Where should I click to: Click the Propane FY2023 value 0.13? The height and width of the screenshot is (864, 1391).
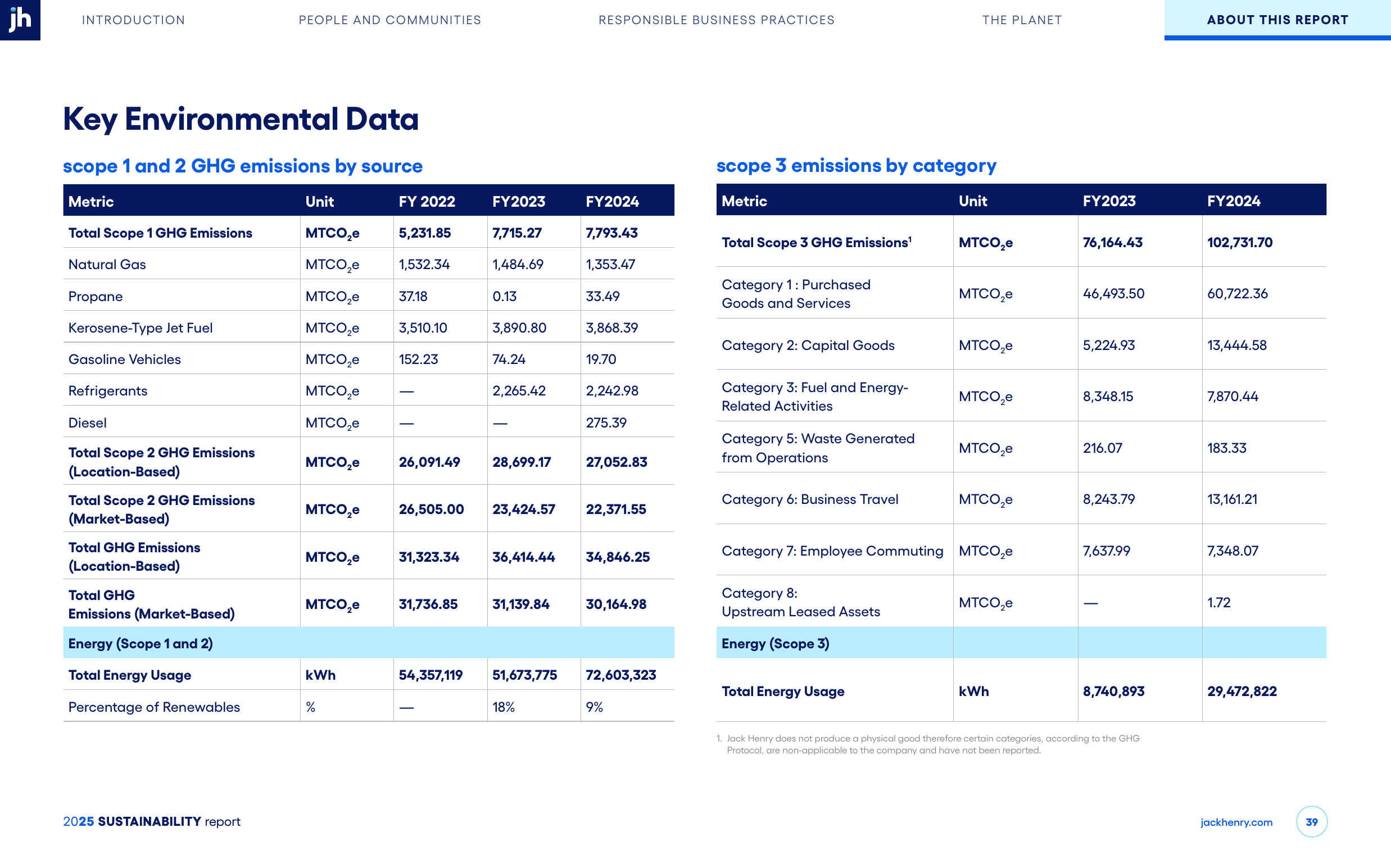point(504,296)
